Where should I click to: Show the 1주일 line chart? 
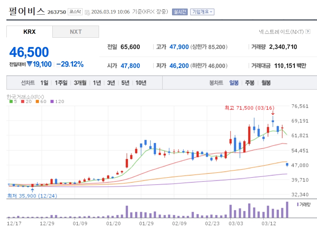tap(61, 83)
